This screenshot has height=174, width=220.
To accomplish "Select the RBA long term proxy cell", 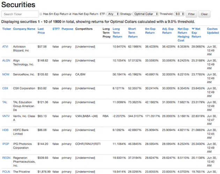I will click(105, 116).
